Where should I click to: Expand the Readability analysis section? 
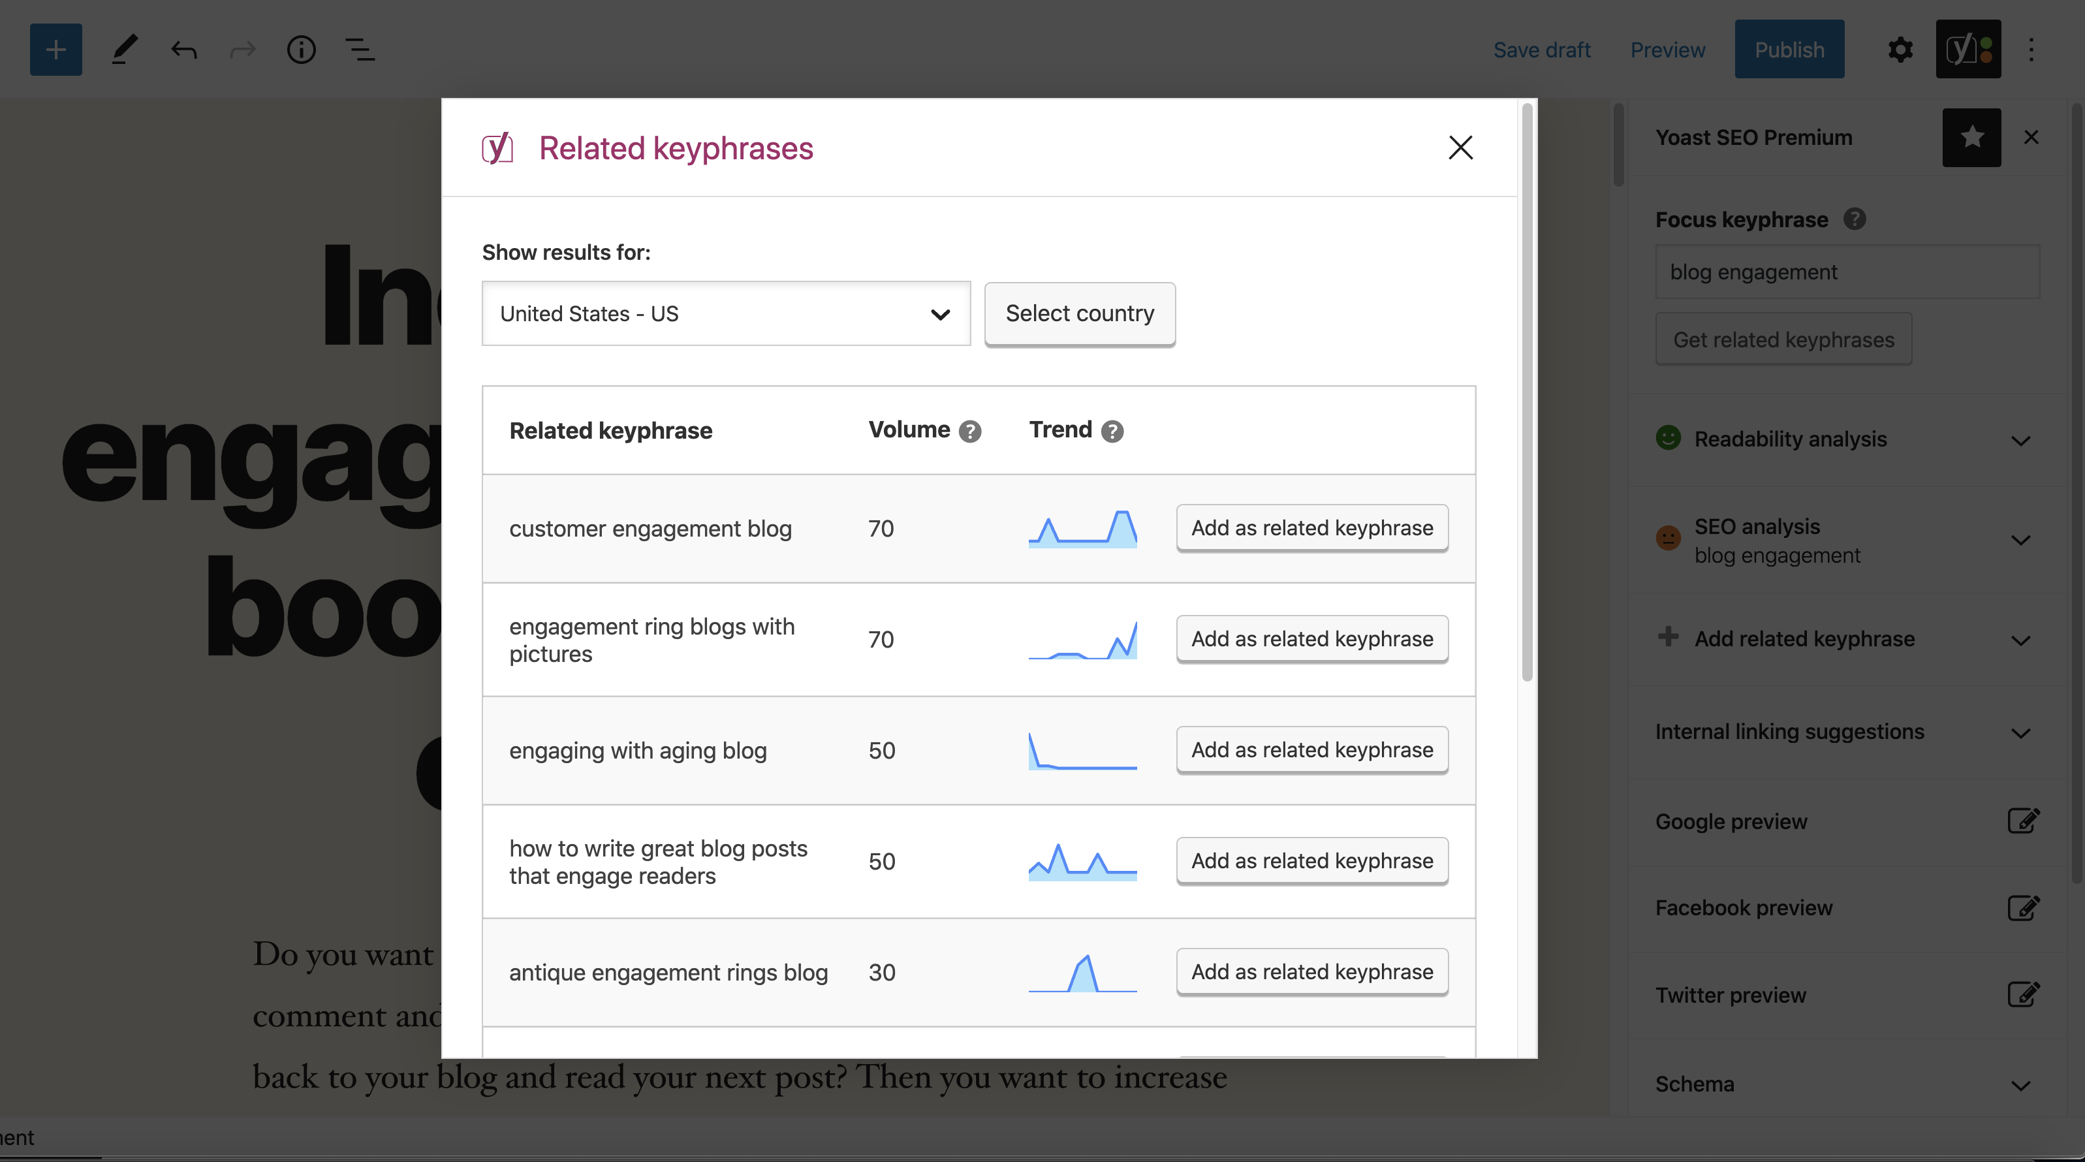pos(2020,441)
